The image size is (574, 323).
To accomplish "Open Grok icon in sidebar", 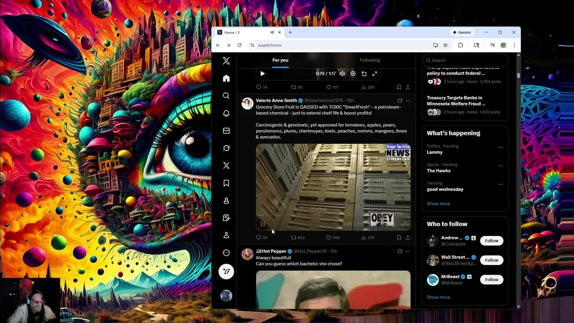I will click(x=226, y=148).
